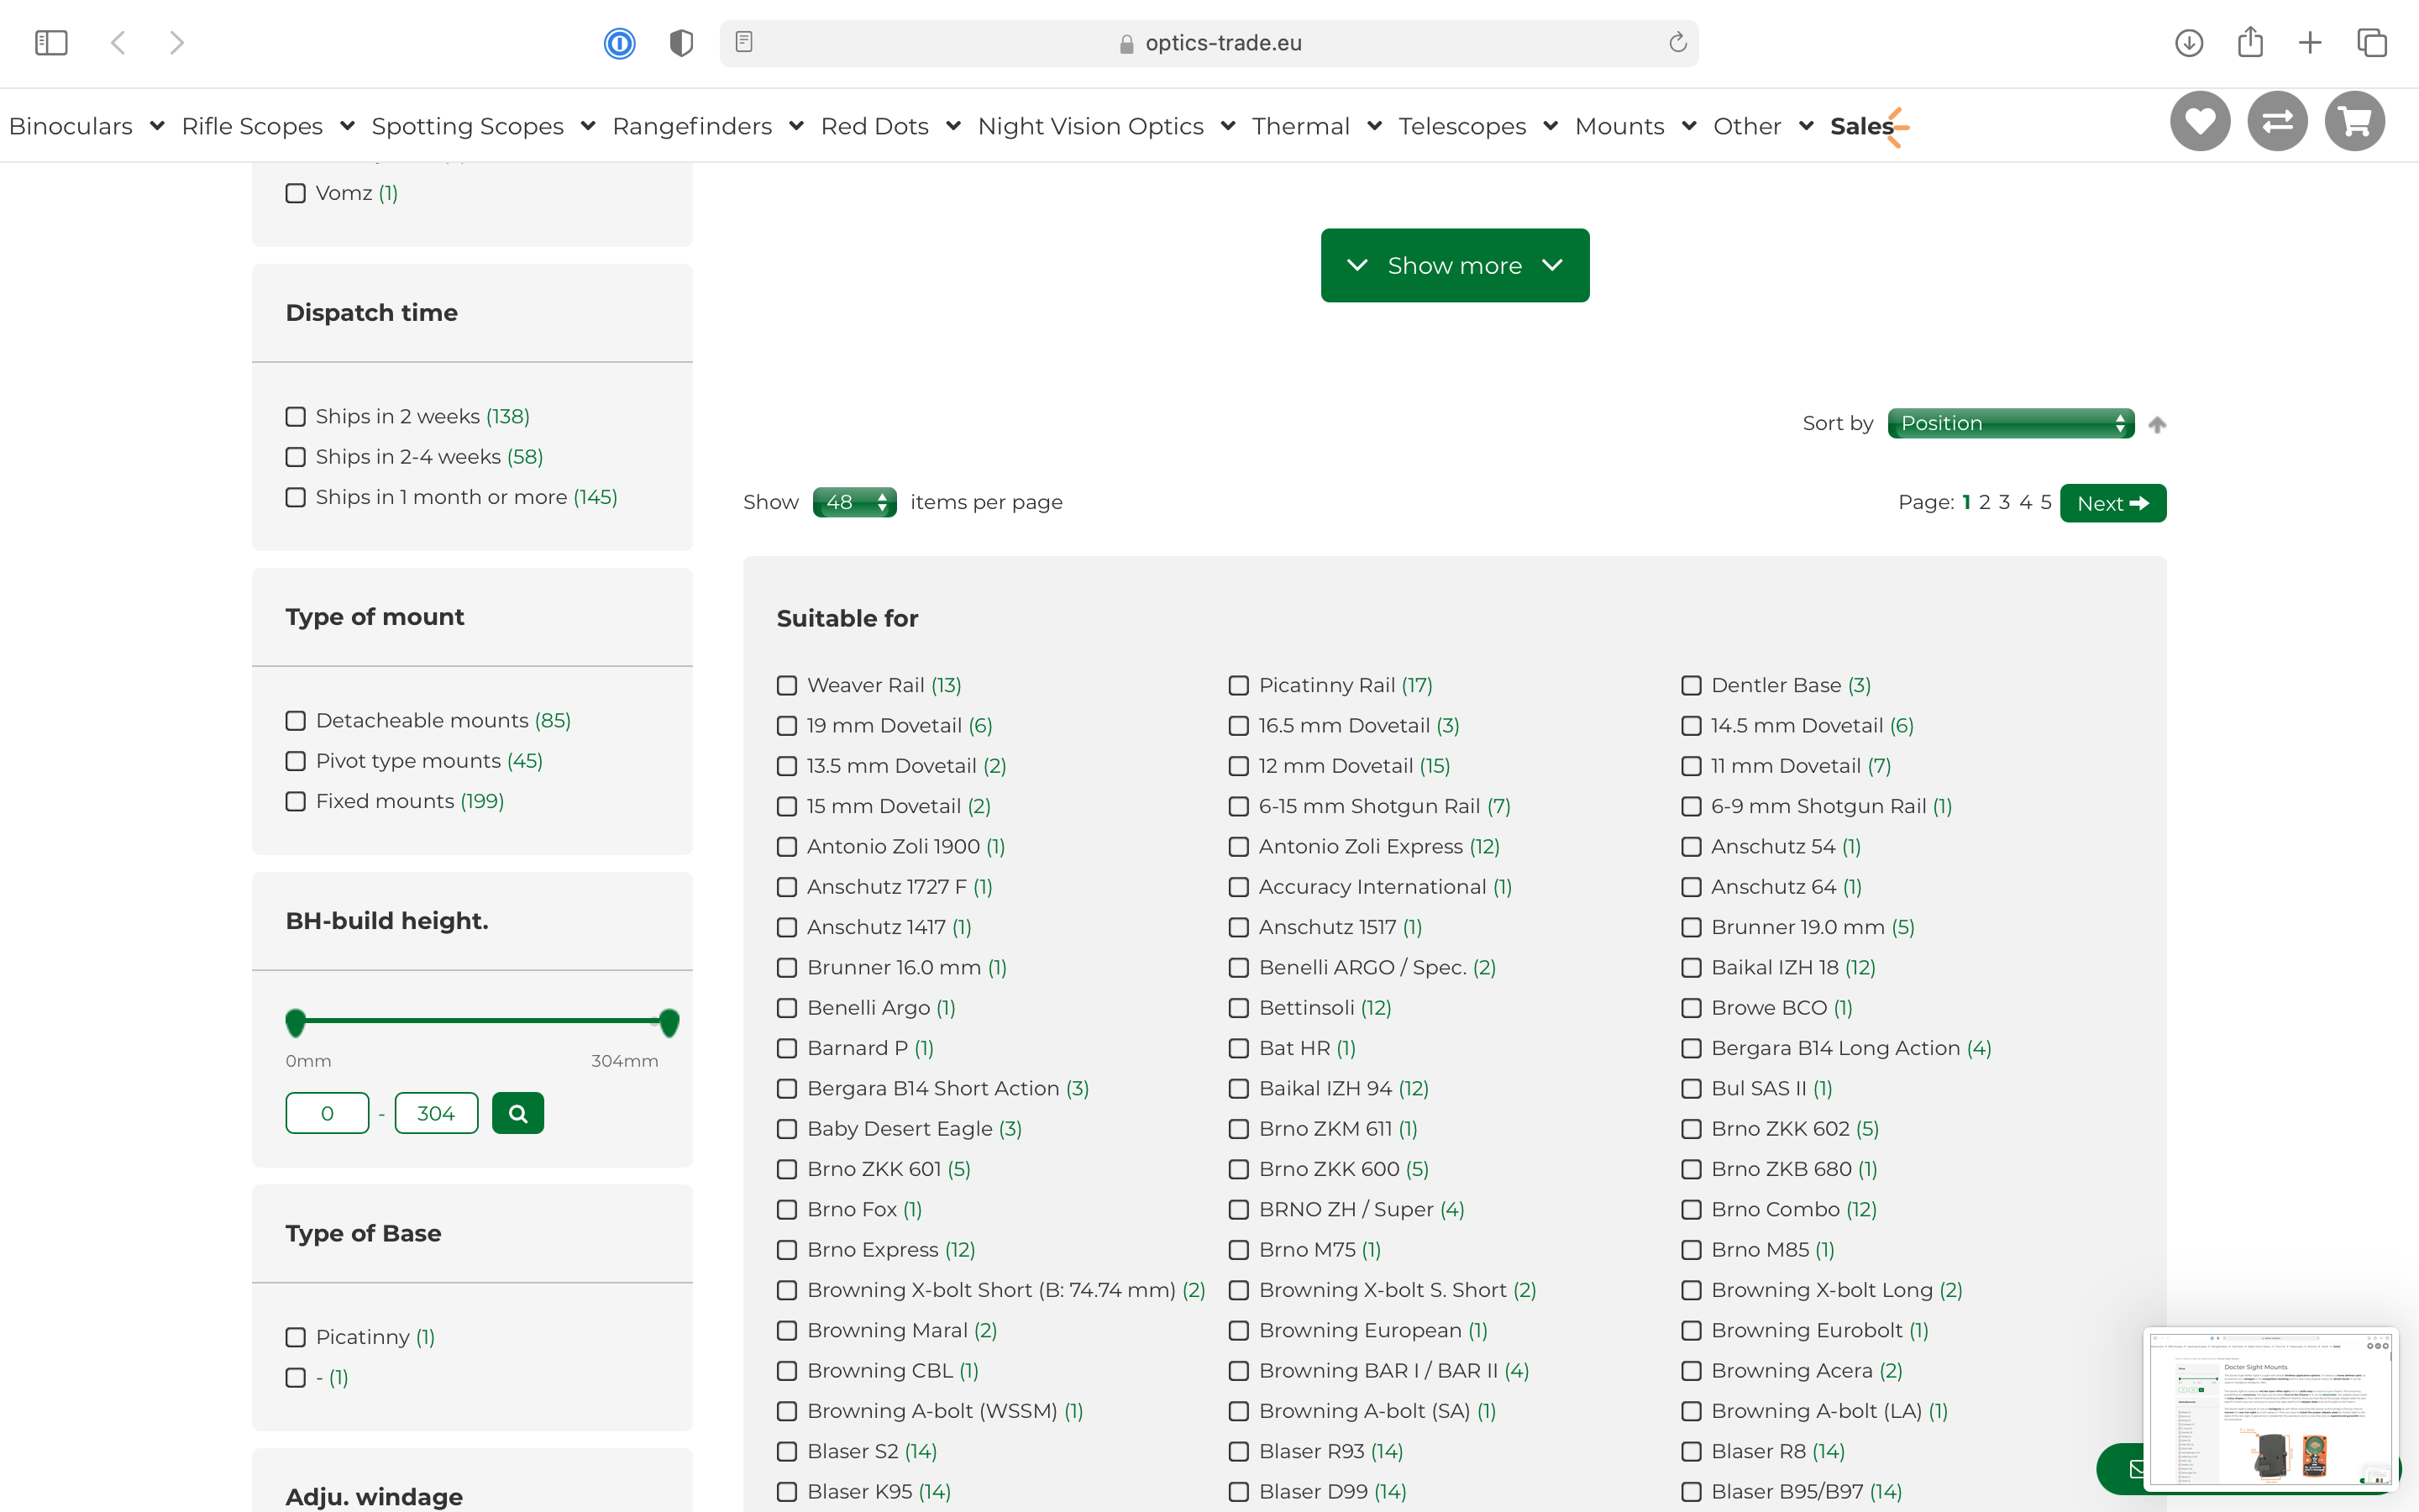Open the shopping cart icon

click(2354, 121)
